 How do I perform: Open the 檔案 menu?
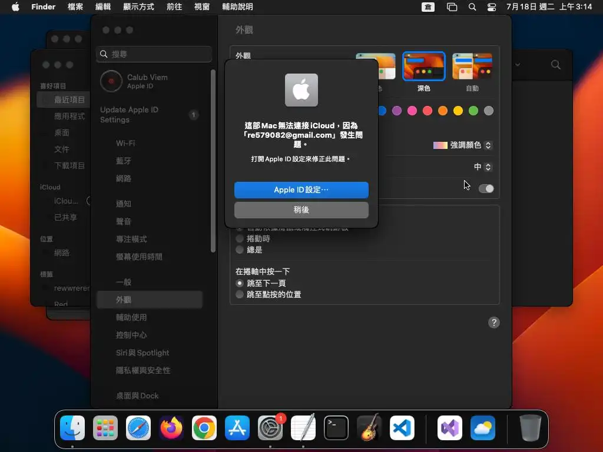(75, 7)
